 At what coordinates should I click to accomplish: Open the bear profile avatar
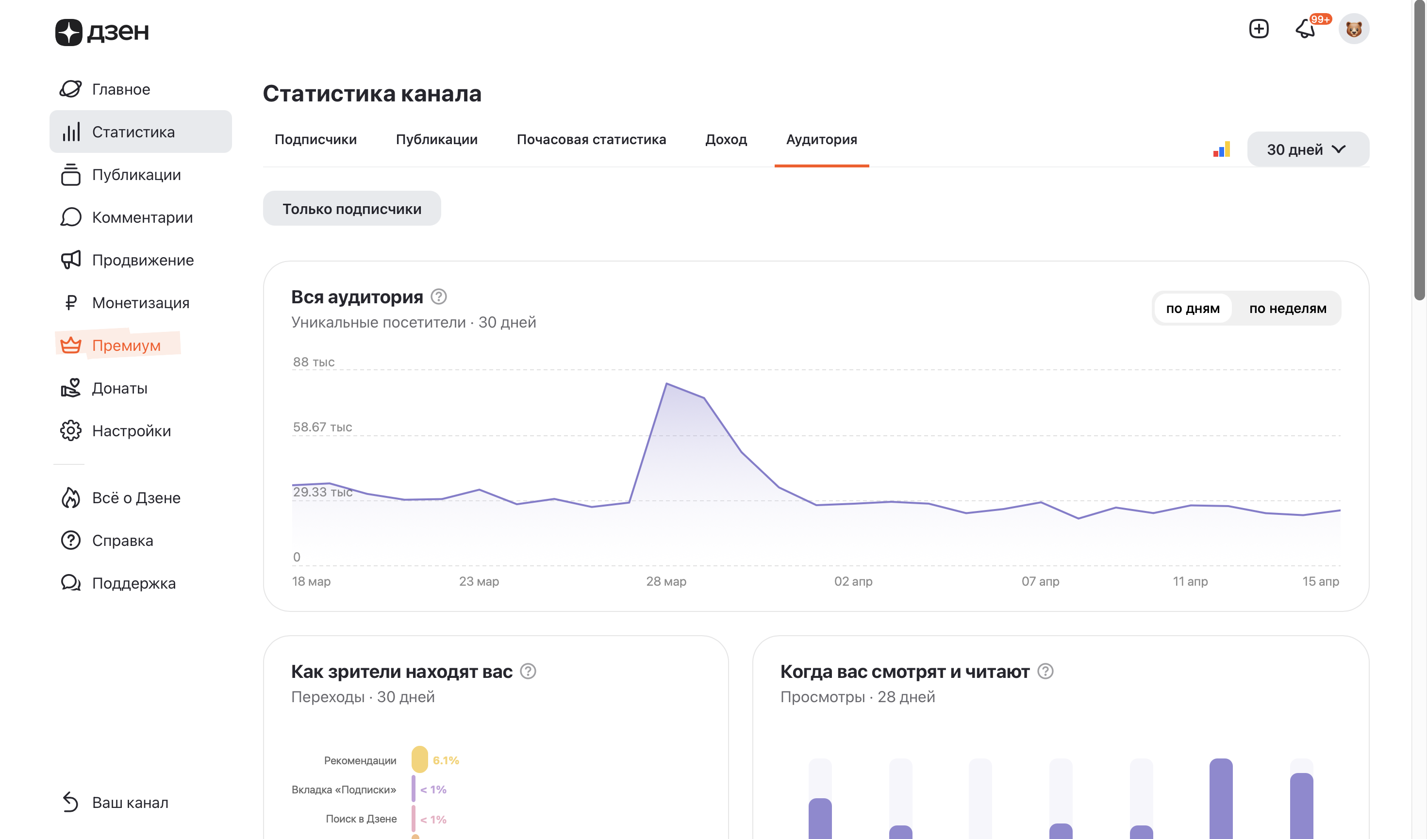1353,28
